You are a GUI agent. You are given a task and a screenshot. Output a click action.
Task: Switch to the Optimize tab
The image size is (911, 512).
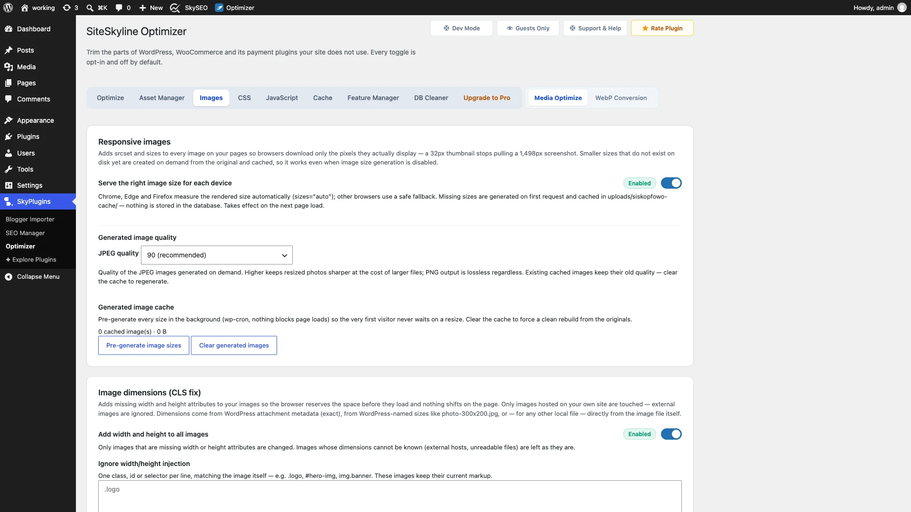click(x=110, y=98)
